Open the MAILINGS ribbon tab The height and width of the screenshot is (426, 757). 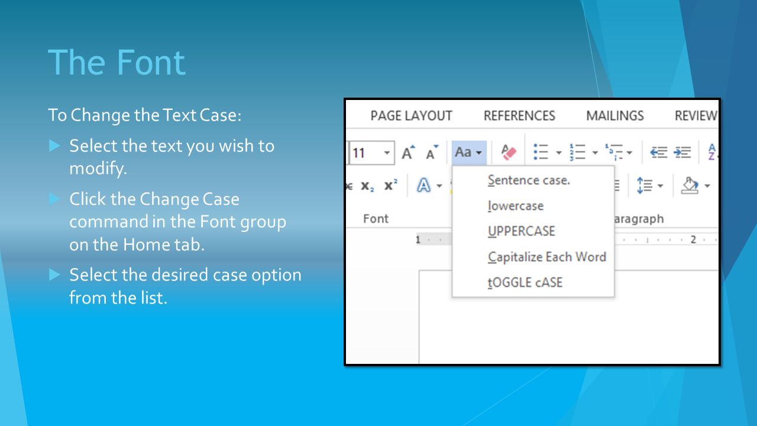pyautogui.click(x=615, y=116)
